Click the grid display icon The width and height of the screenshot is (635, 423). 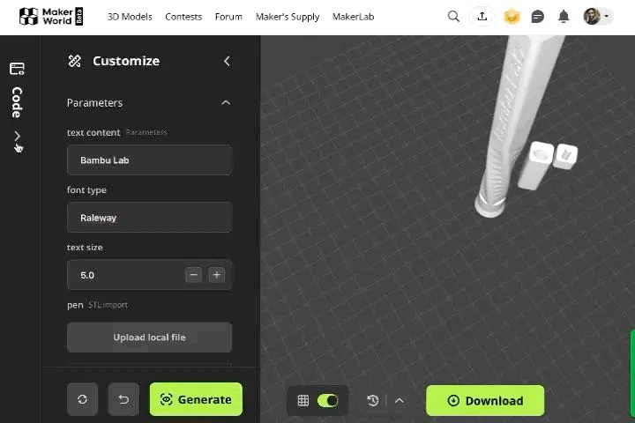303,401
